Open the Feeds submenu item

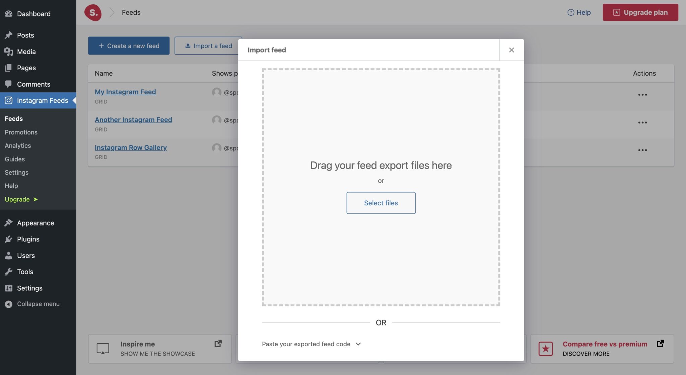[14, 119]
